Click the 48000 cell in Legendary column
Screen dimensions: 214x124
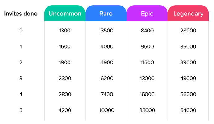(188, 79)
